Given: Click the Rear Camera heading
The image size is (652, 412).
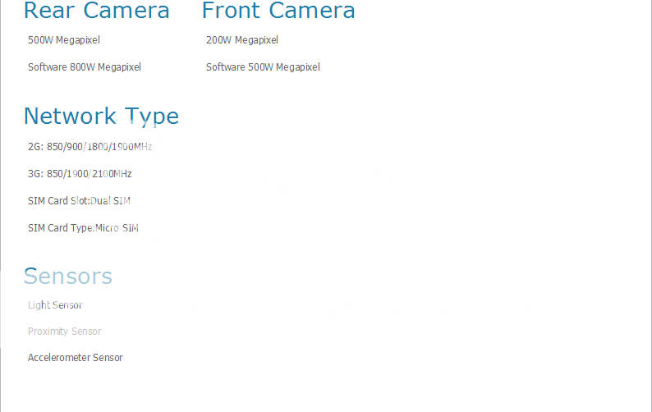Looking at the screenshot, I should coord(96,11).
